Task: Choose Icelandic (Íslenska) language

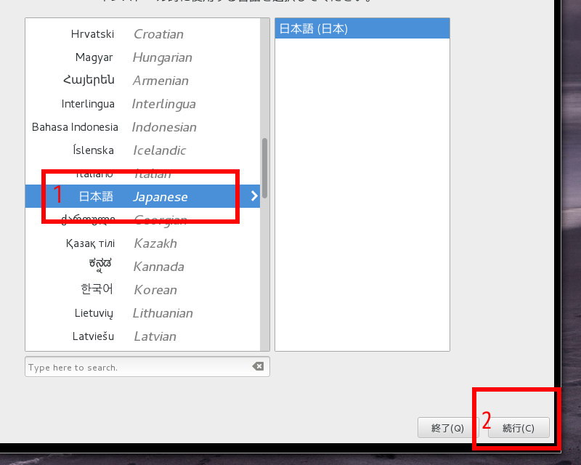Action: coord(142,150)
